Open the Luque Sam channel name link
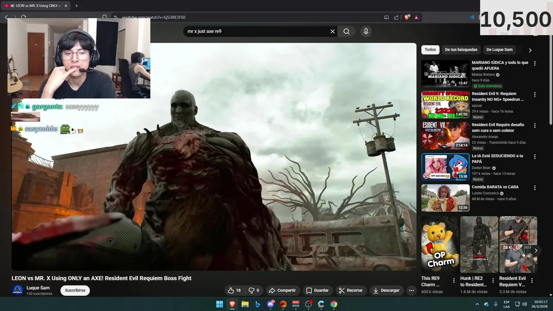 (38, 288)
